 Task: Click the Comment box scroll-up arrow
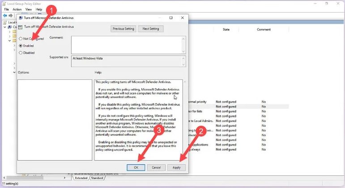[x=183, y=39]
